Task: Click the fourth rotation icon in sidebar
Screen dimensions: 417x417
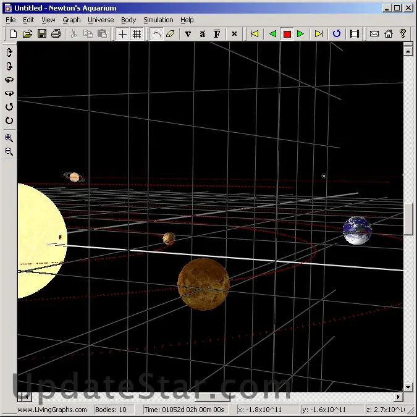Action: (9, 93)
